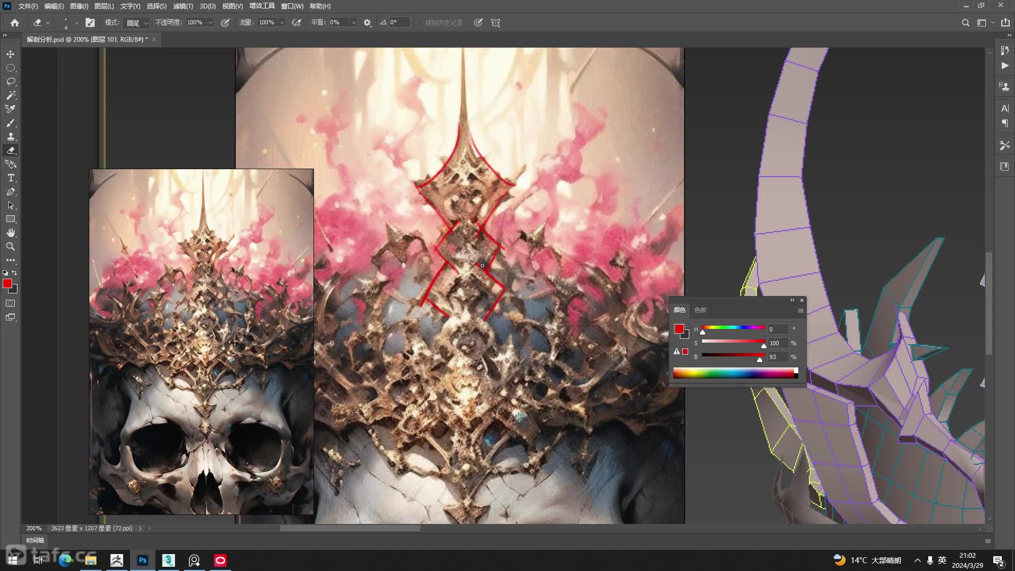Open the brush settings panel toggle
Image resolution: width=1015 pixels, height=571 pixels.
click(90, 23)
